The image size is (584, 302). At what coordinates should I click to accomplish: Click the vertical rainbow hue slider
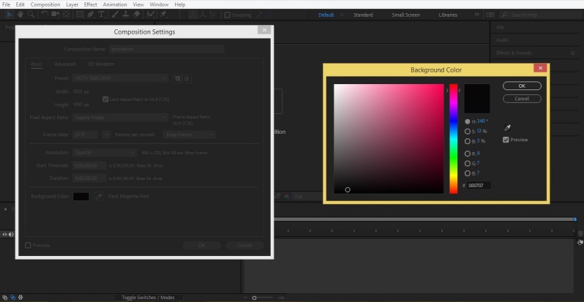454,139
